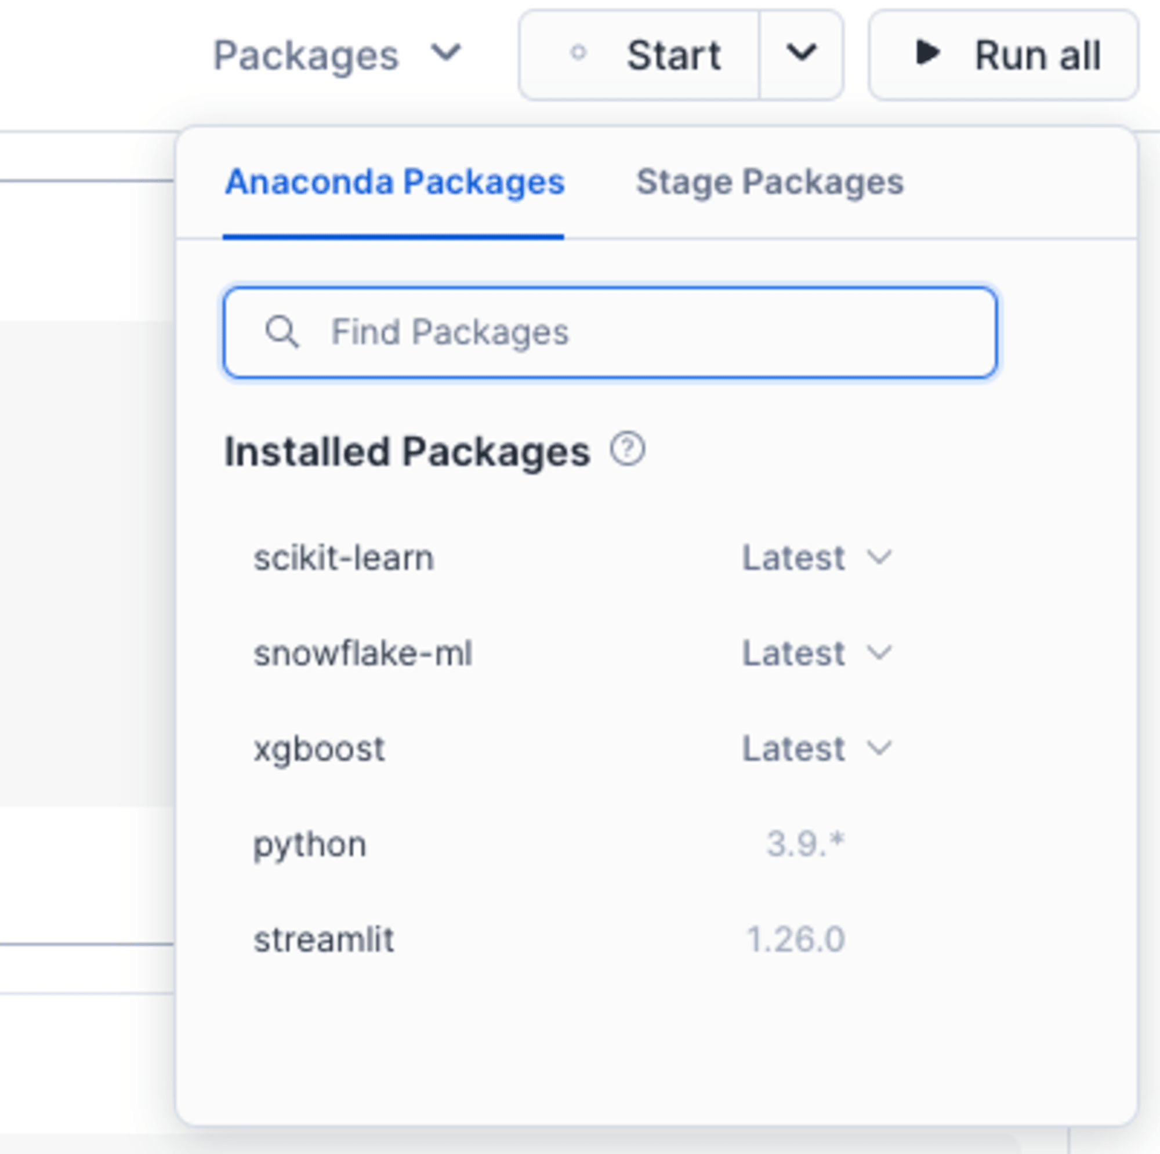Open the snowflake-ml version dropdown

pos(817,652)
